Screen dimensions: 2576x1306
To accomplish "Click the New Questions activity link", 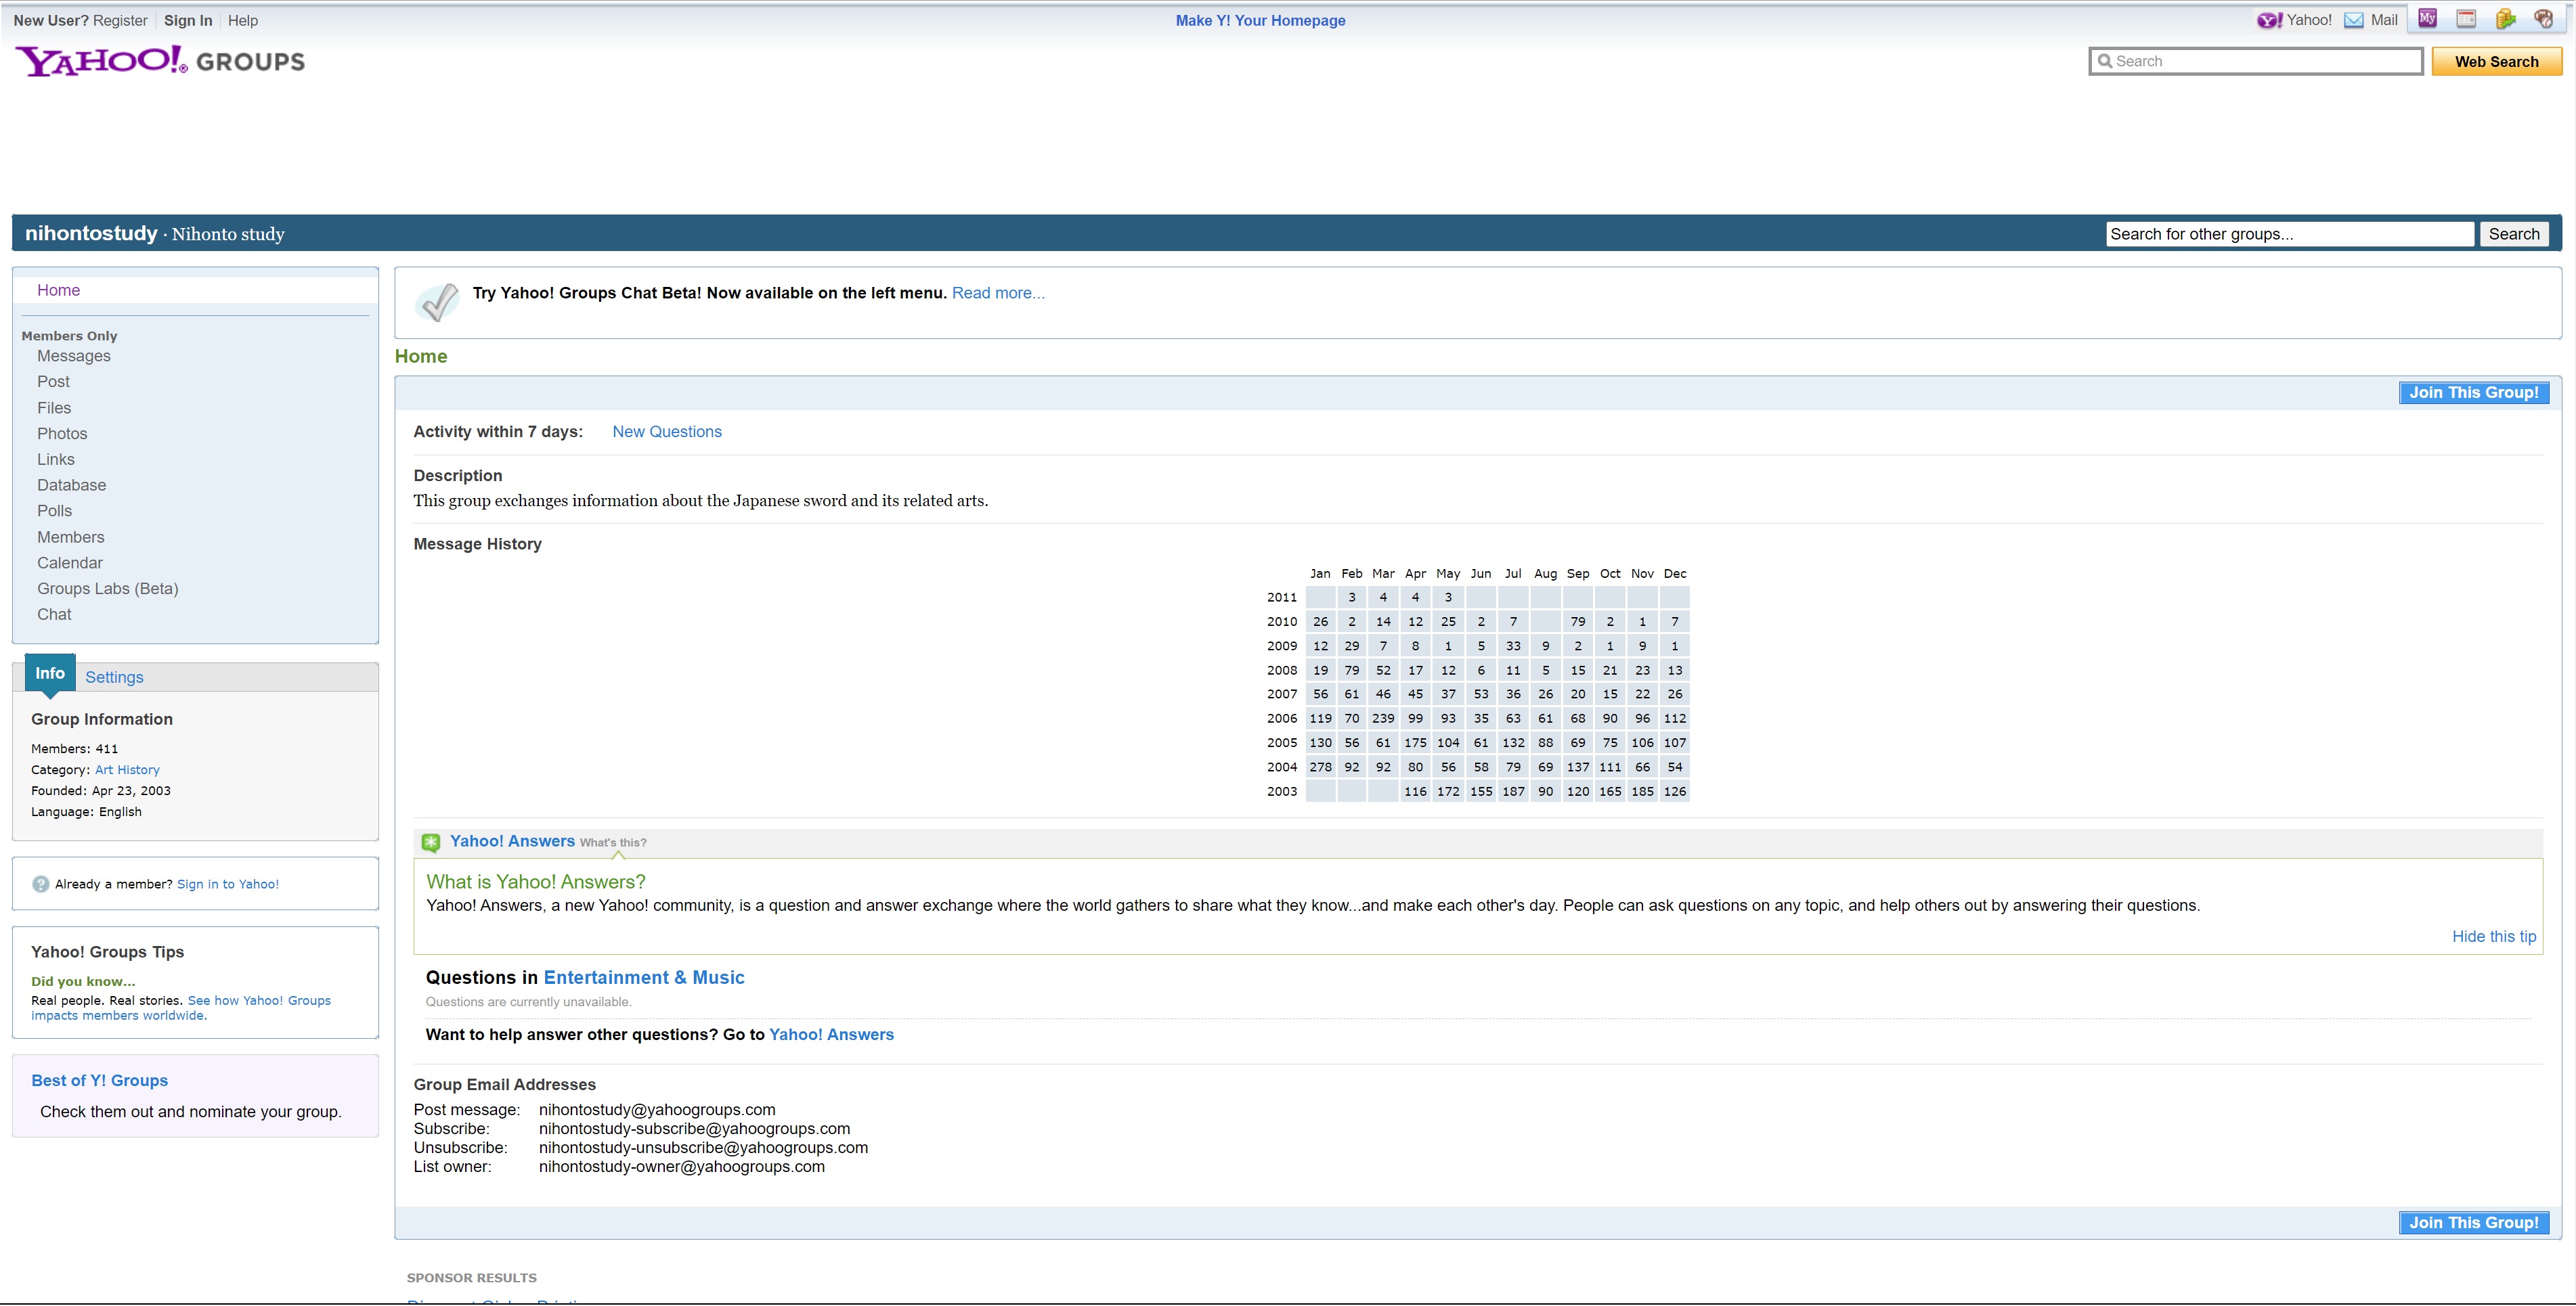I will coord(667,432).
